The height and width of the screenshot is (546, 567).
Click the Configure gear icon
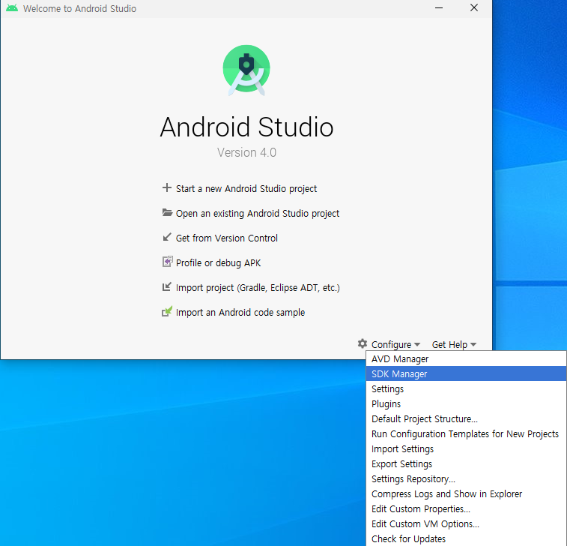(363, 343)
